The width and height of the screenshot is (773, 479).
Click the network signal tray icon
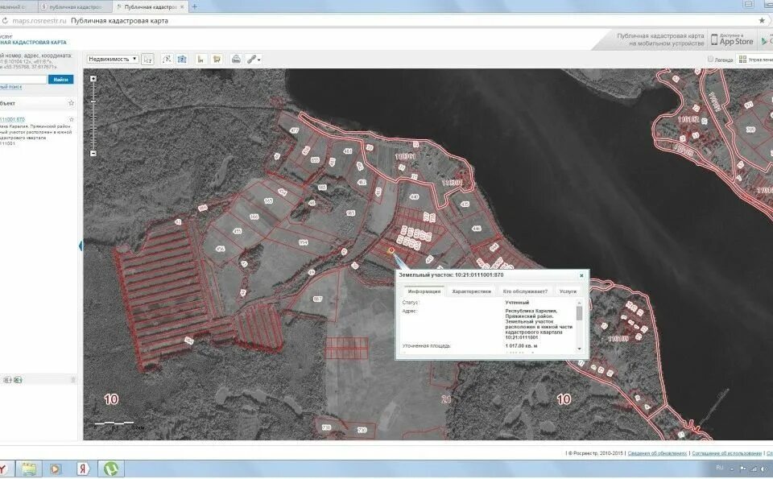(754, 469)
